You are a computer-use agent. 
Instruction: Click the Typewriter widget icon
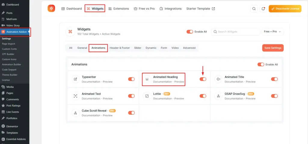click(x=75, y=79)
